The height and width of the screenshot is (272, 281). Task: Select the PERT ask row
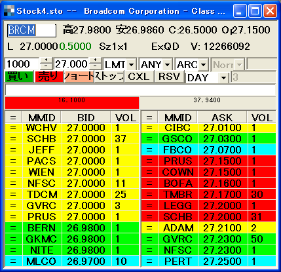tap(208, 261)
